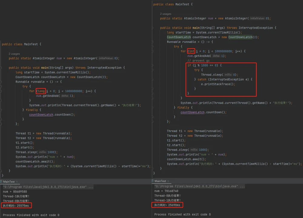Click t2.start(); line in right editor
Screen dimensions: 303x218
[176, 145]
